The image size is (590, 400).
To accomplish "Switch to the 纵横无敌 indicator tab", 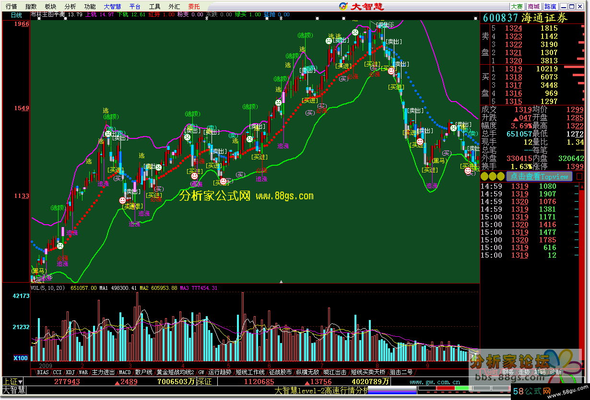I will coord(307,372).
